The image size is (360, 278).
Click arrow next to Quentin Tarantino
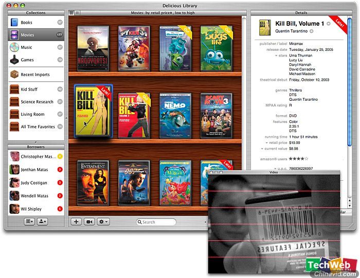(x=311, y=31)
